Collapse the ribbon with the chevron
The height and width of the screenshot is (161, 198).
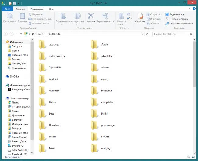[x=189, y=9]
